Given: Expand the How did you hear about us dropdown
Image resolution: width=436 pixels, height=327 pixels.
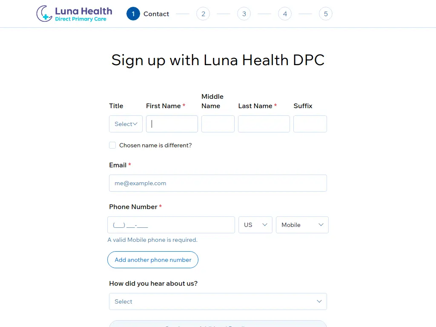Looking at the screenshot, I should pos(218,301).
